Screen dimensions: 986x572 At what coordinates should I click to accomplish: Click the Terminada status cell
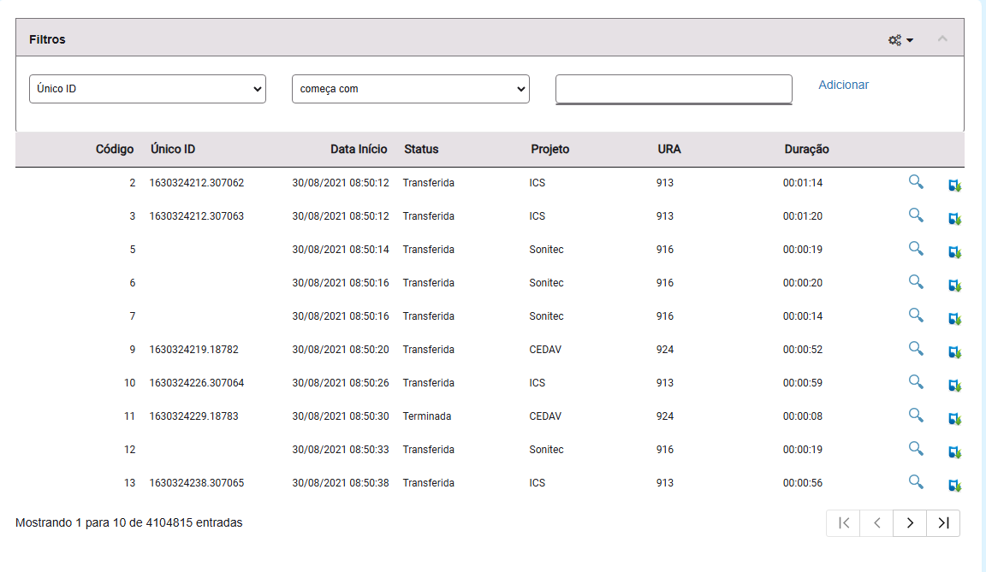tap(427, 416)
